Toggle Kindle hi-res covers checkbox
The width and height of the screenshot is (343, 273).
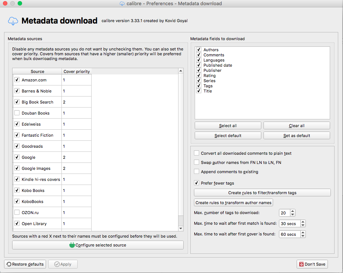tap(17, 179)
